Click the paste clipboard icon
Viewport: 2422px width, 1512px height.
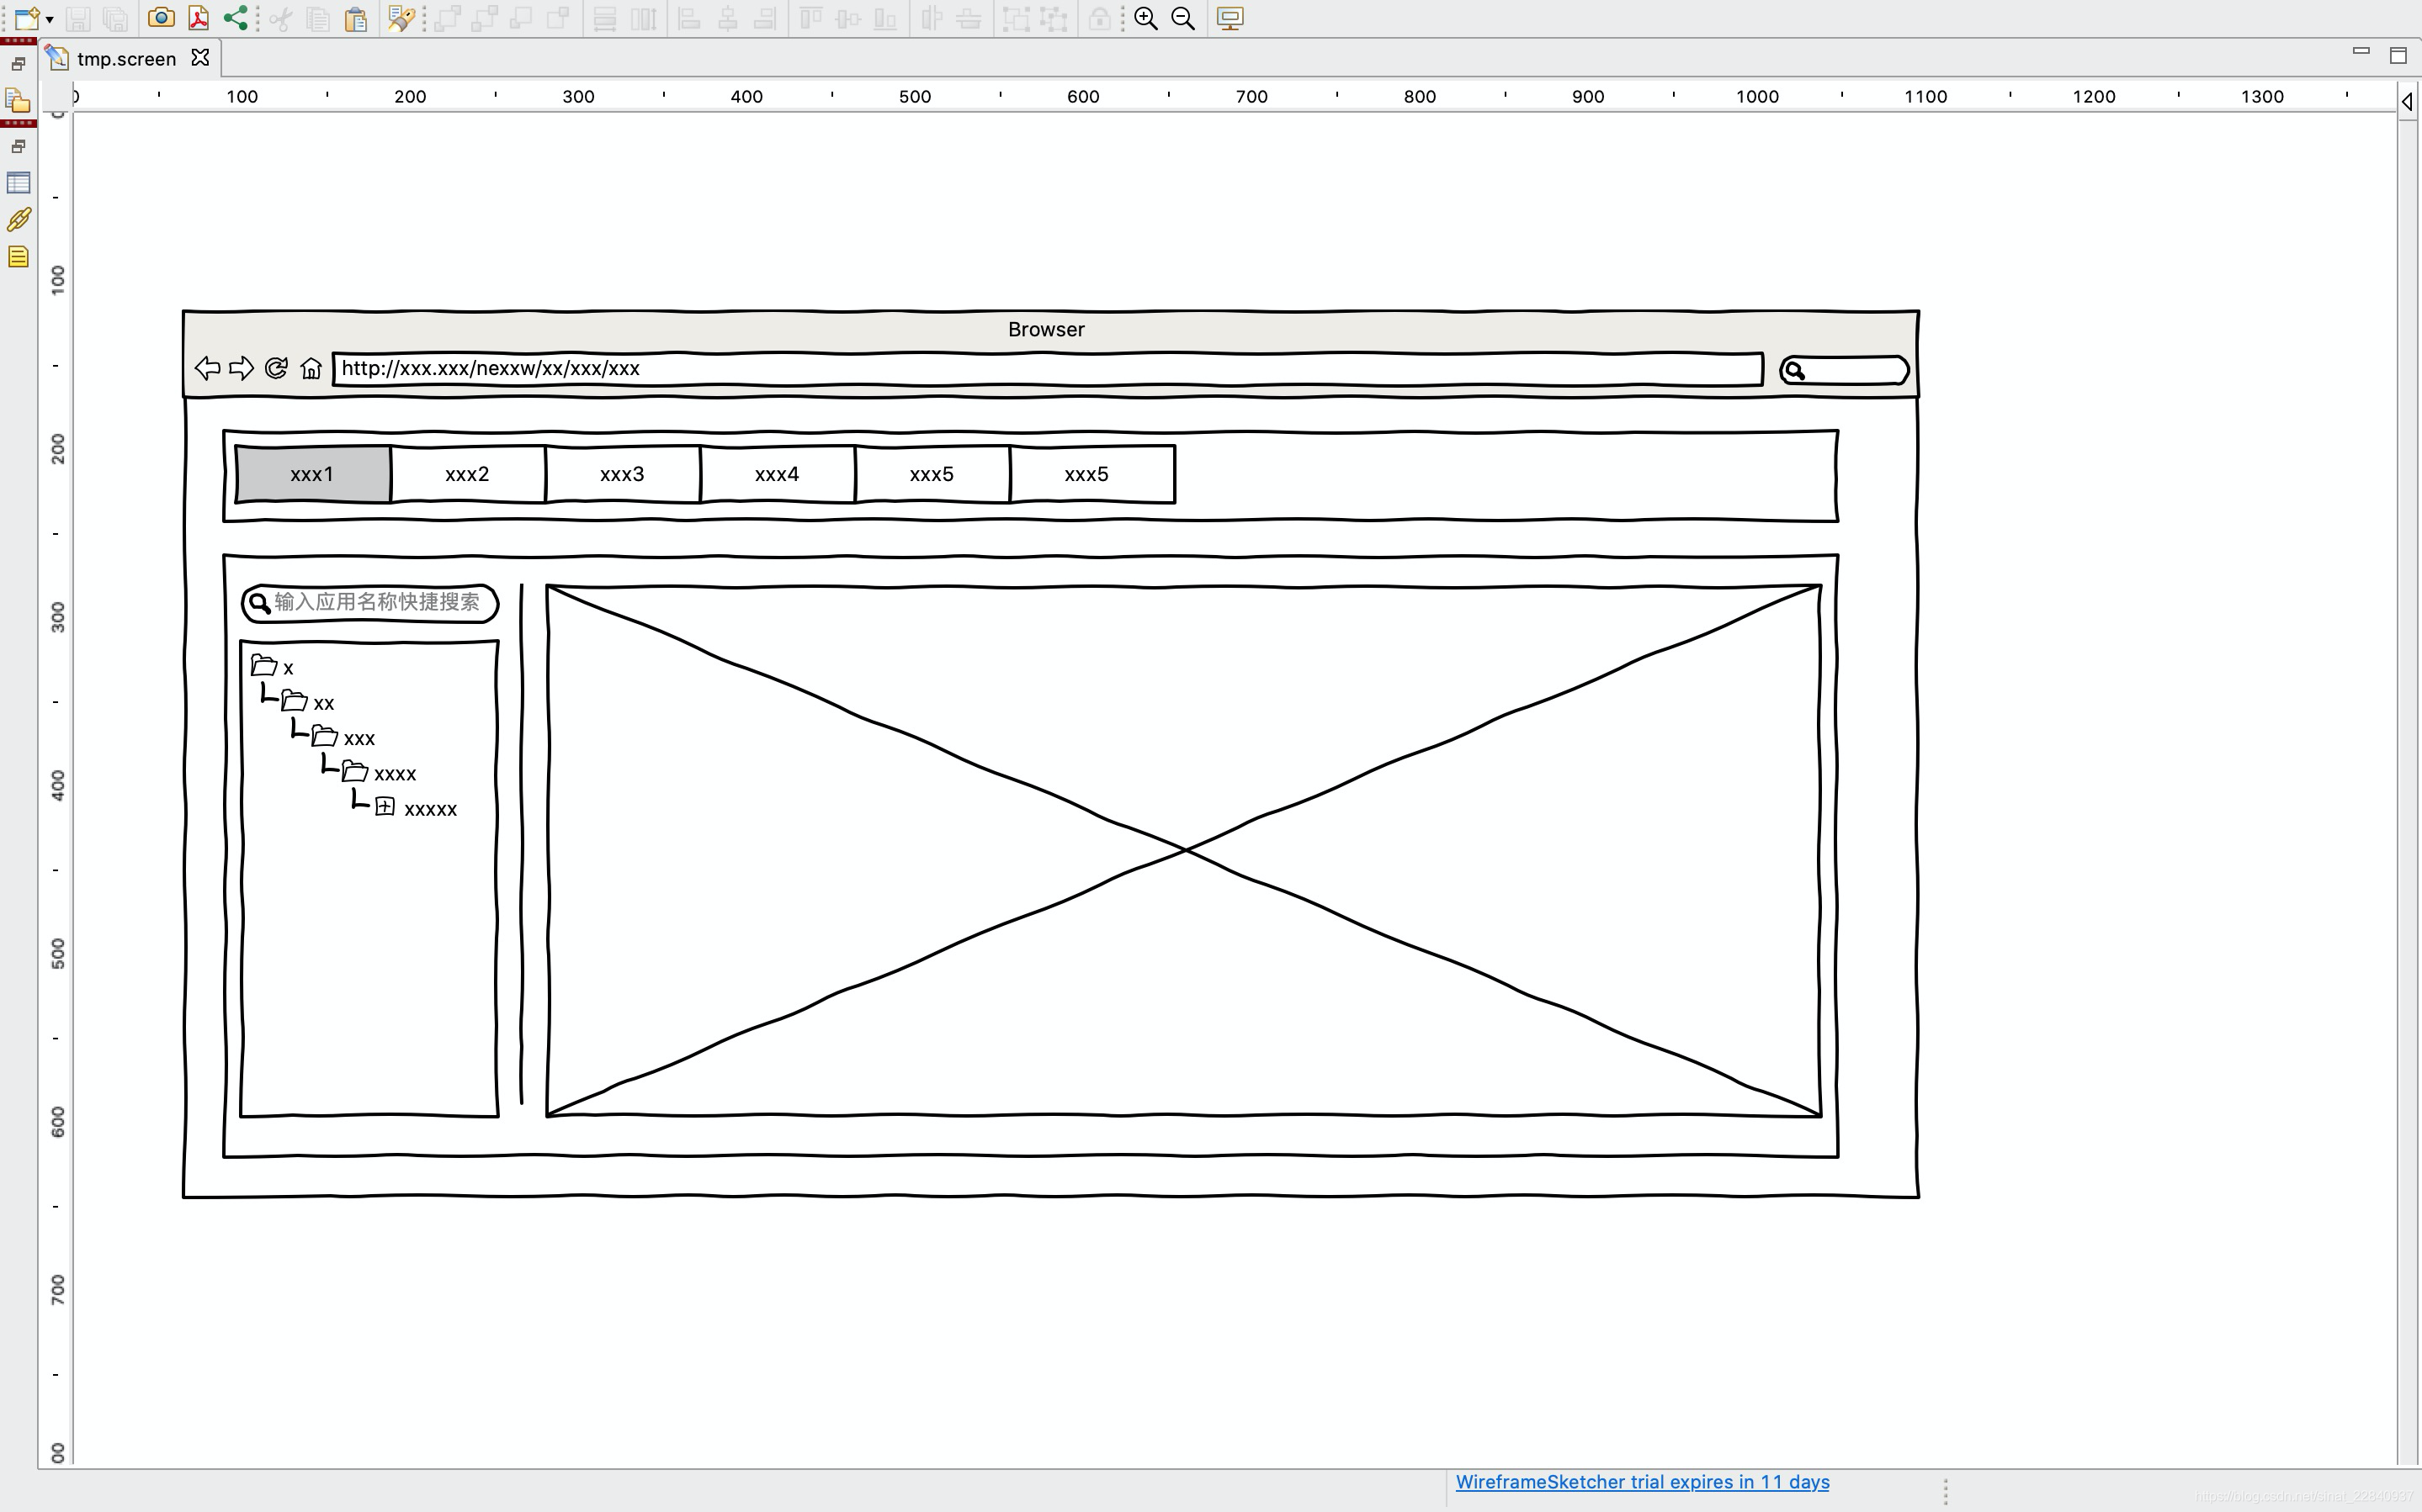pos(355,19)
